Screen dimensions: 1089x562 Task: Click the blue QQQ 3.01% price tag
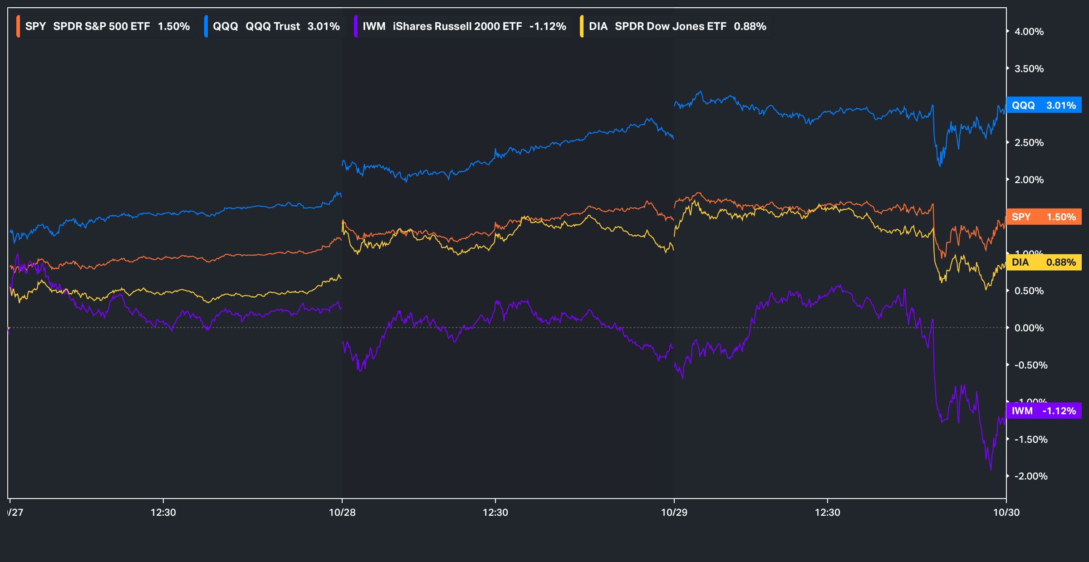pyautogui.click(x=1044, y=105)
